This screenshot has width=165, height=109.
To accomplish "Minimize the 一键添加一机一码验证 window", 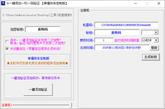I will click(135, 3).
